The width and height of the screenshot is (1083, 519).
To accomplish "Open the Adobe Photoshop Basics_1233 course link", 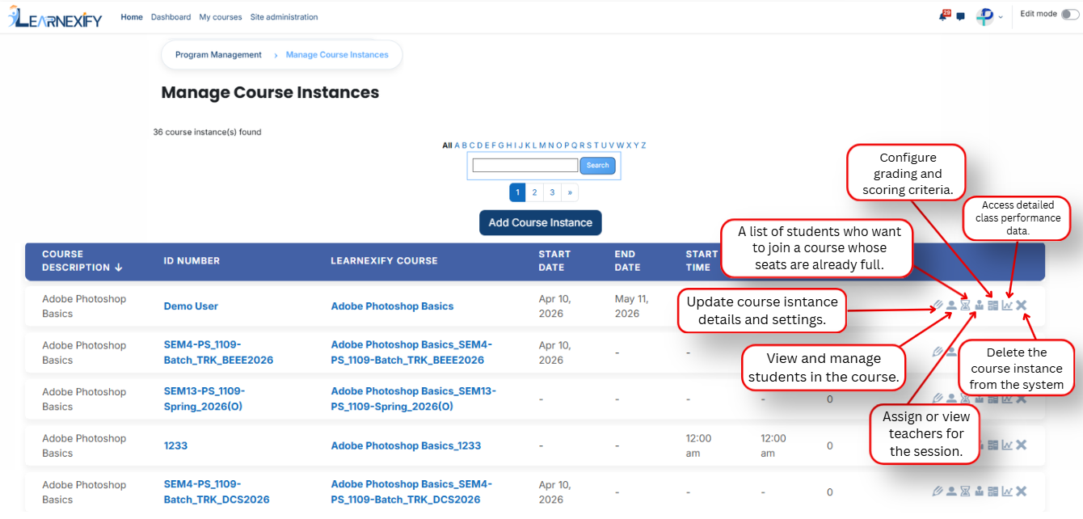I will (406, 445).
